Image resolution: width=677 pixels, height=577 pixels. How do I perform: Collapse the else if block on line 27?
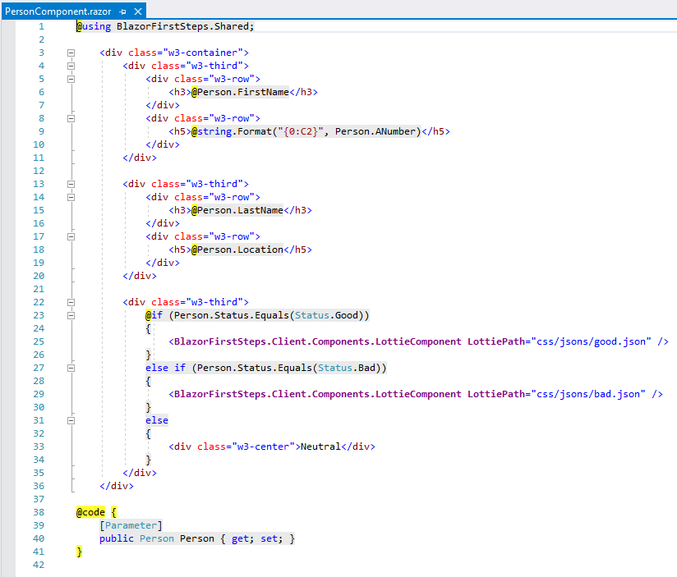coord(71,368)
